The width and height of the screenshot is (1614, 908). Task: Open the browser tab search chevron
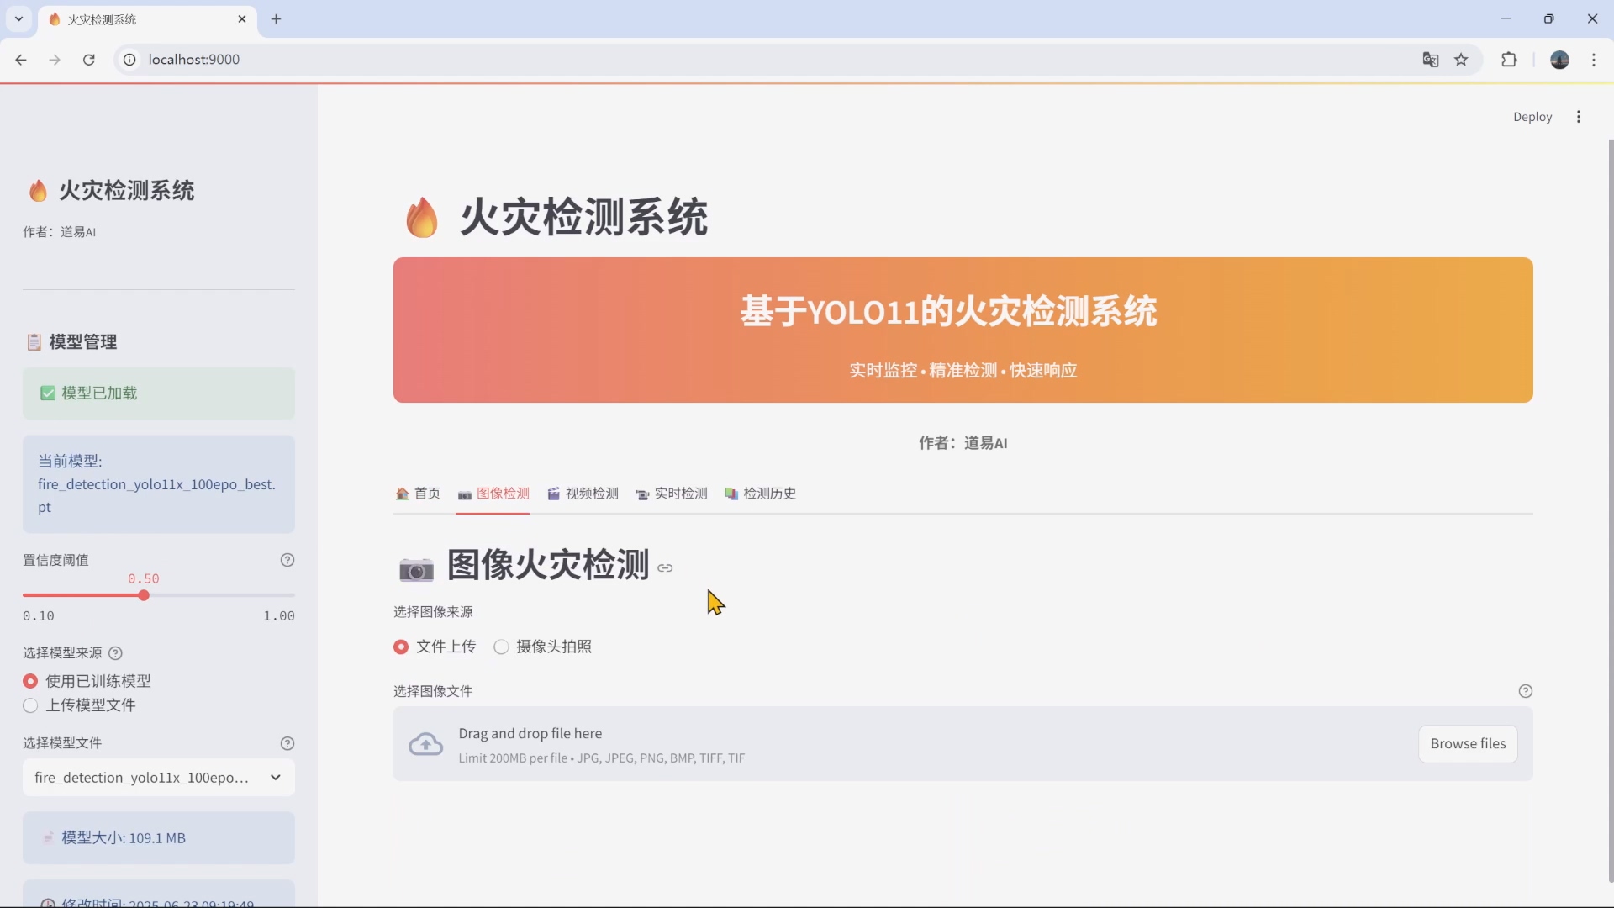pos(18,18)
